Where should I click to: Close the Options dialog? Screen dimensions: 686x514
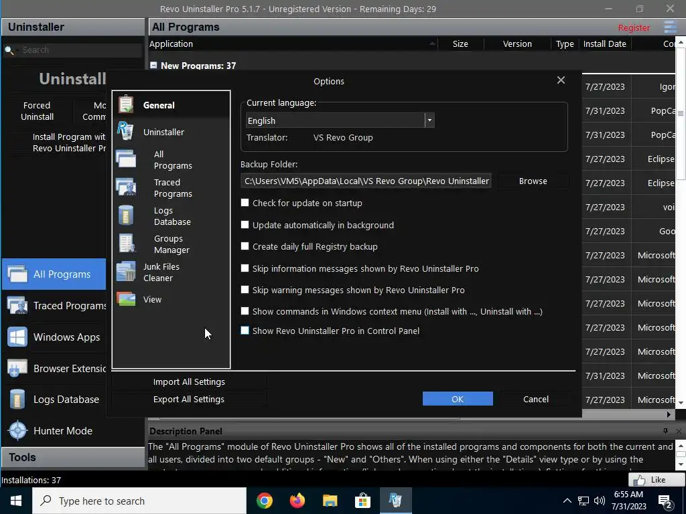coord(561,80)
